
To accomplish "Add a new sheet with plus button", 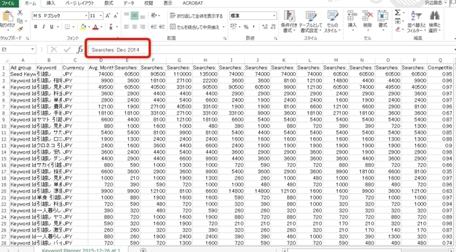I will (x=143, y=250).
